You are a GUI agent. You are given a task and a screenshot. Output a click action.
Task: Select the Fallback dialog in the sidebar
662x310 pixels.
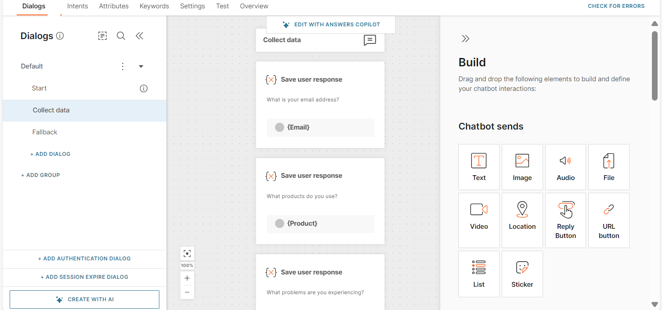(x=45, y=132)
